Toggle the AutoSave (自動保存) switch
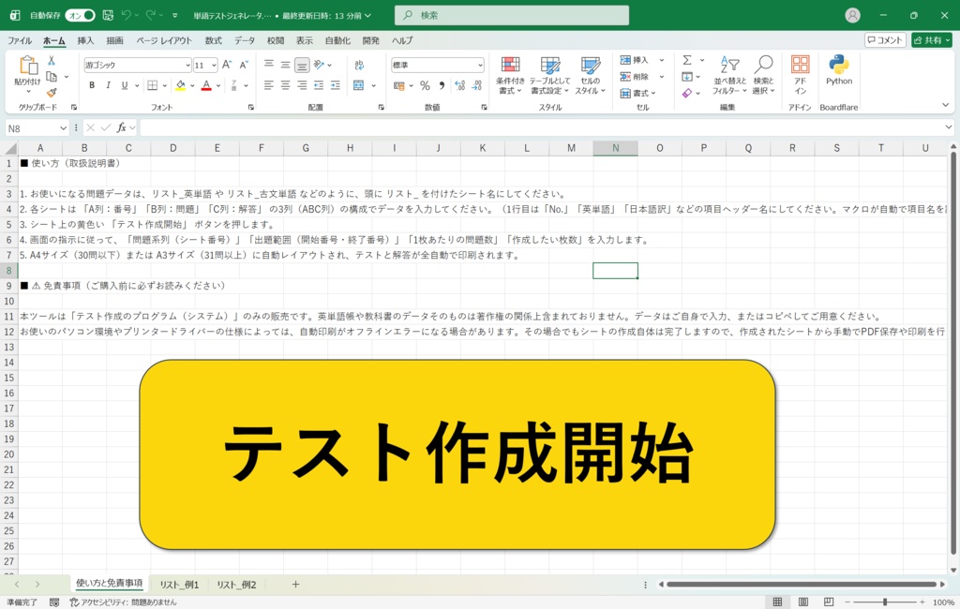 81,15
